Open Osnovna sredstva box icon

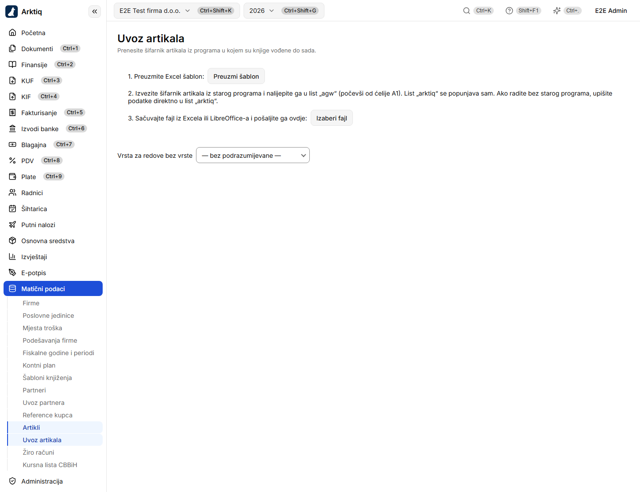(12, 241)
